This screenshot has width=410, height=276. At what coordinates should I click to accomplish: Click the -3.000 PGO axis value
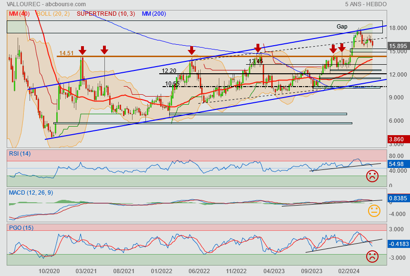click(398, 258)
